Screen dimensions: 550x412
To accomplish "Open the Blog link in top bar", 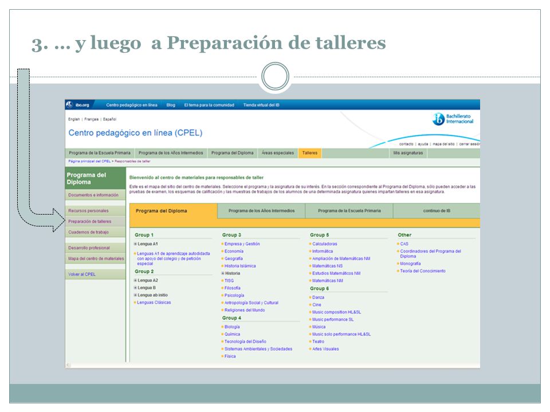I will pos(171,105).
